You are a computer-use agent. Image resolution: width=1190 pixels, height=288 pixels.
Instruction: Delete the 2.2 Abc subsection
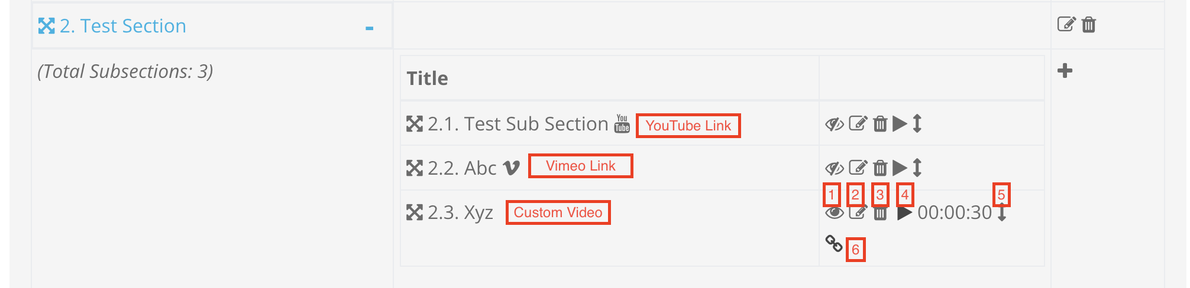click(880, 168)
